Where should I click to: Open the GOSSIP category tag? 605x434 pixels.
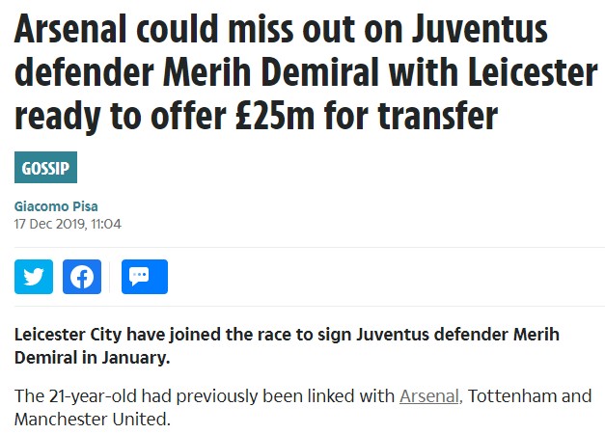pyautogui.click(x=45, y=168)
